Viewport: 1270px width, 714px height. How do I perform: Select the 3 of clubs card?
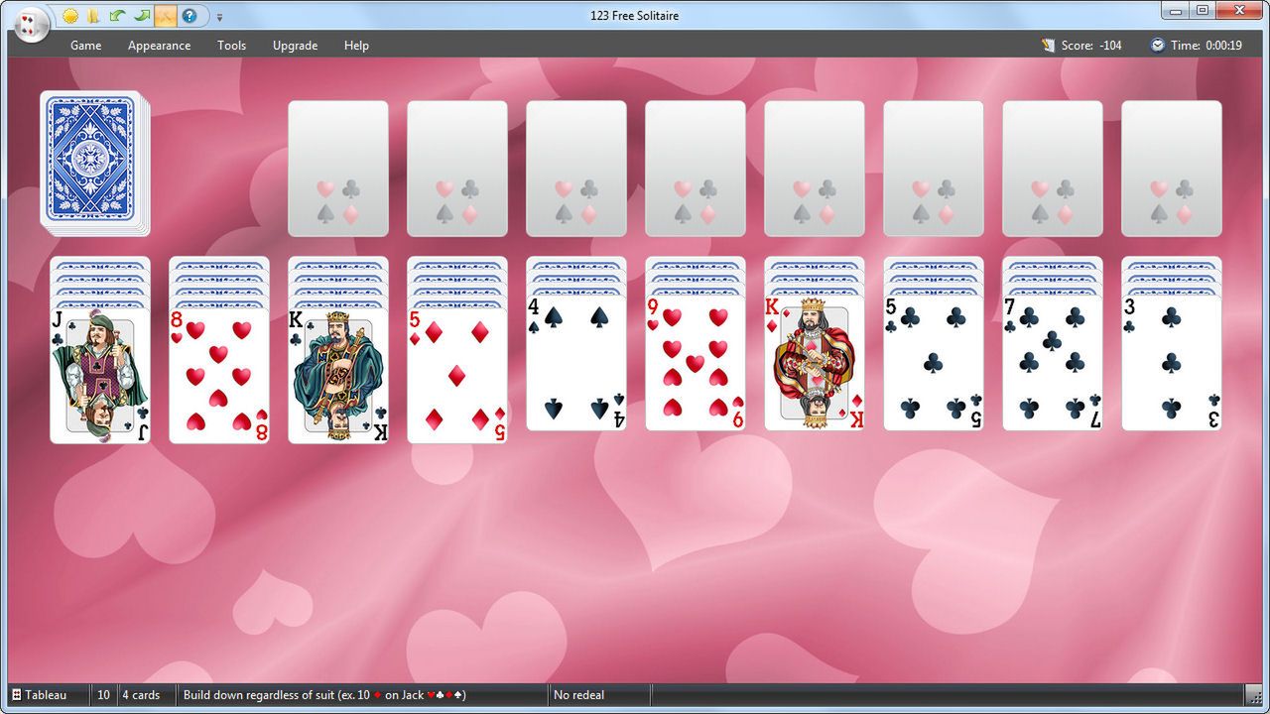point(1172,363)
